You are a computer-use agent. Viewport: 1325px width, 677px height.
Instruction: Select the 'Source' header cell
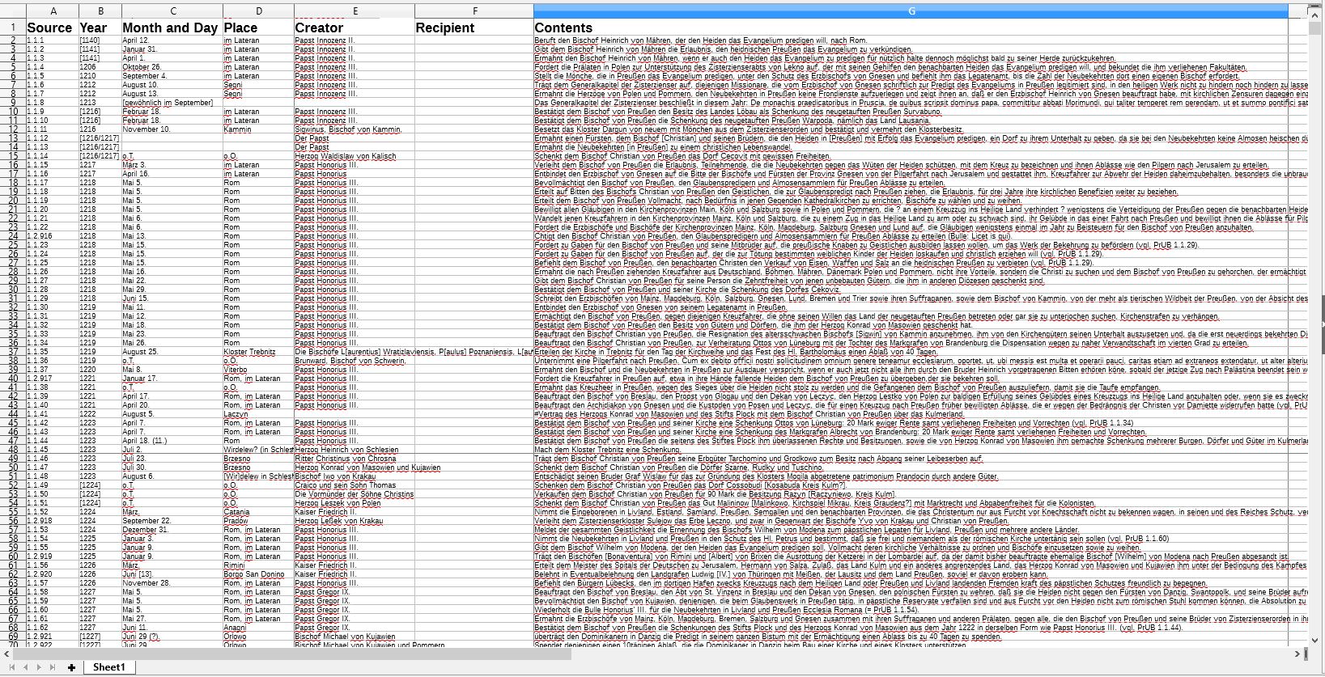click(x=53, y=27)
